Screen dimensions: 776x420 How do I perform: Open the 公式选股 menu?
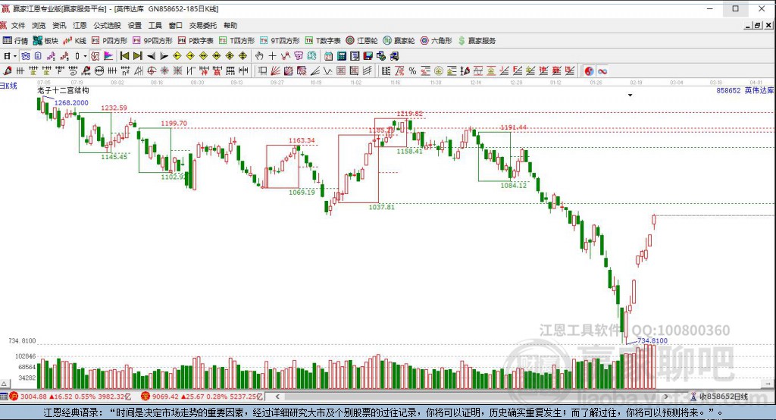click(x=108, y=25)
